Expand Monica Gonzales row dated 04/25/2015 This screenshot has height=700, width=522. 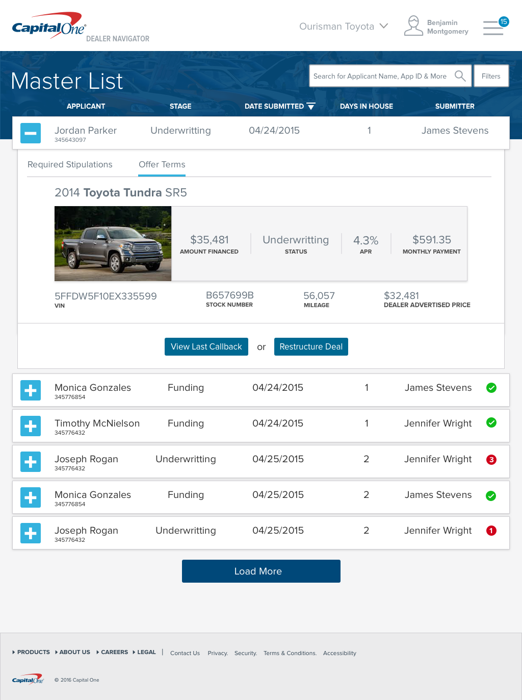tap(31, 497)
